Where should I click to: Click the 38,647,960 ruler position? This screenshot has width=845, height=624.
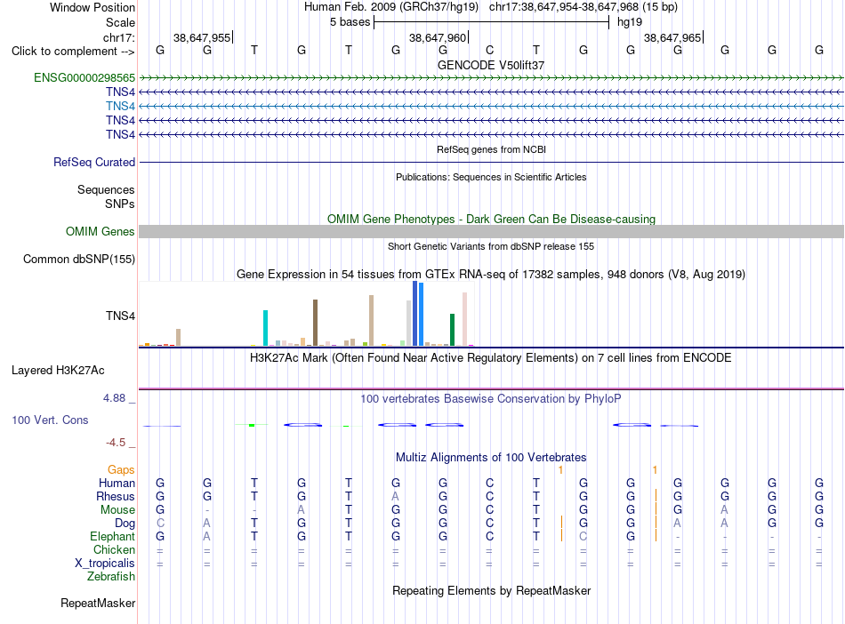tap(438, 37)
